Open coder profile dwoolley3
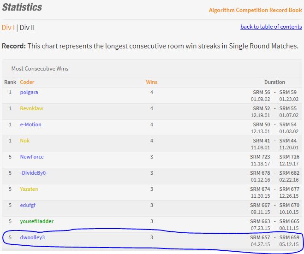 tap(32, 237)
